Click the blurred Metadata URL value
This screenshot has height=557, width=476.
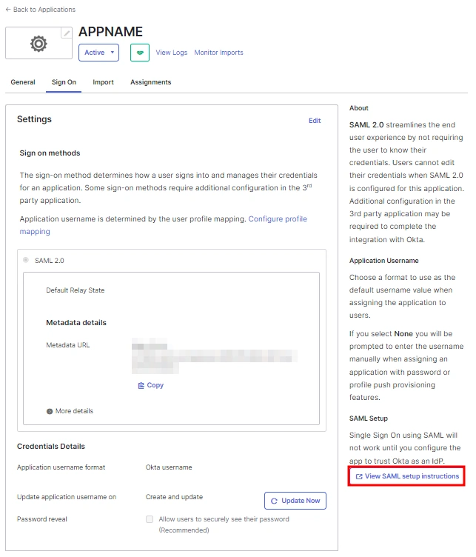[214, 356]
